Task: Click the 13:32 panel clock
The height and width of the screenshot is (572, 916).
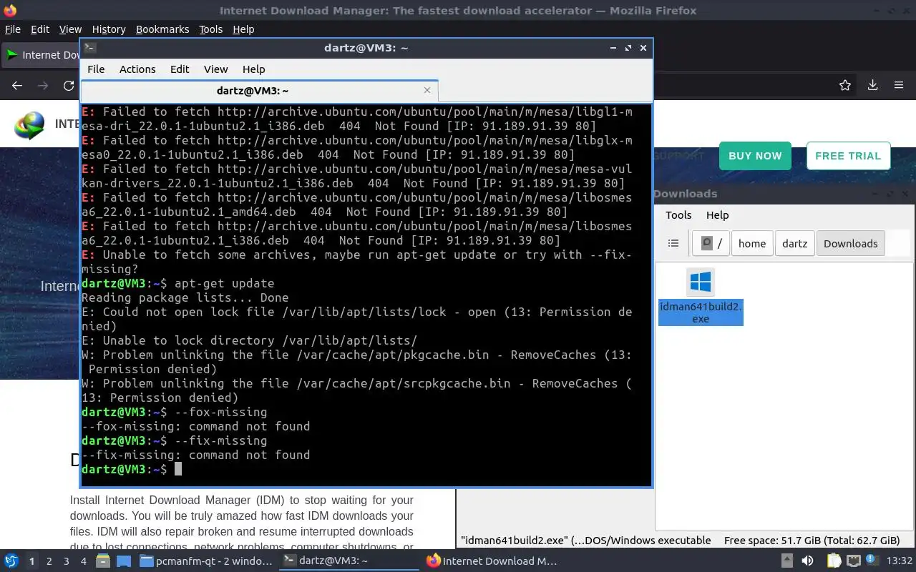Action: pyautogui.click(x=899, y=561)
